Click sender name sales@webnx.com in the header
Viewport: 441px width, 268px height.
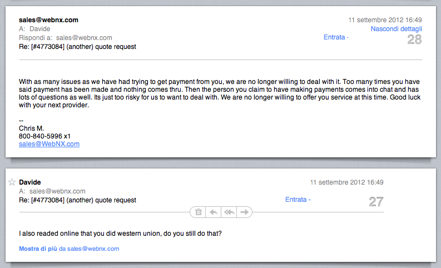(48, 20)
